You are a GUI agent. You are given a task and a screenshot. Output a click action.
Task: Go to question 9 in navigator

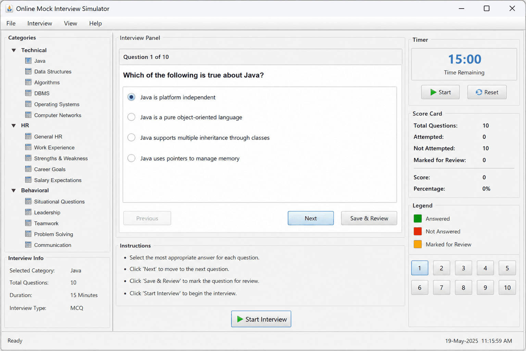486,288
